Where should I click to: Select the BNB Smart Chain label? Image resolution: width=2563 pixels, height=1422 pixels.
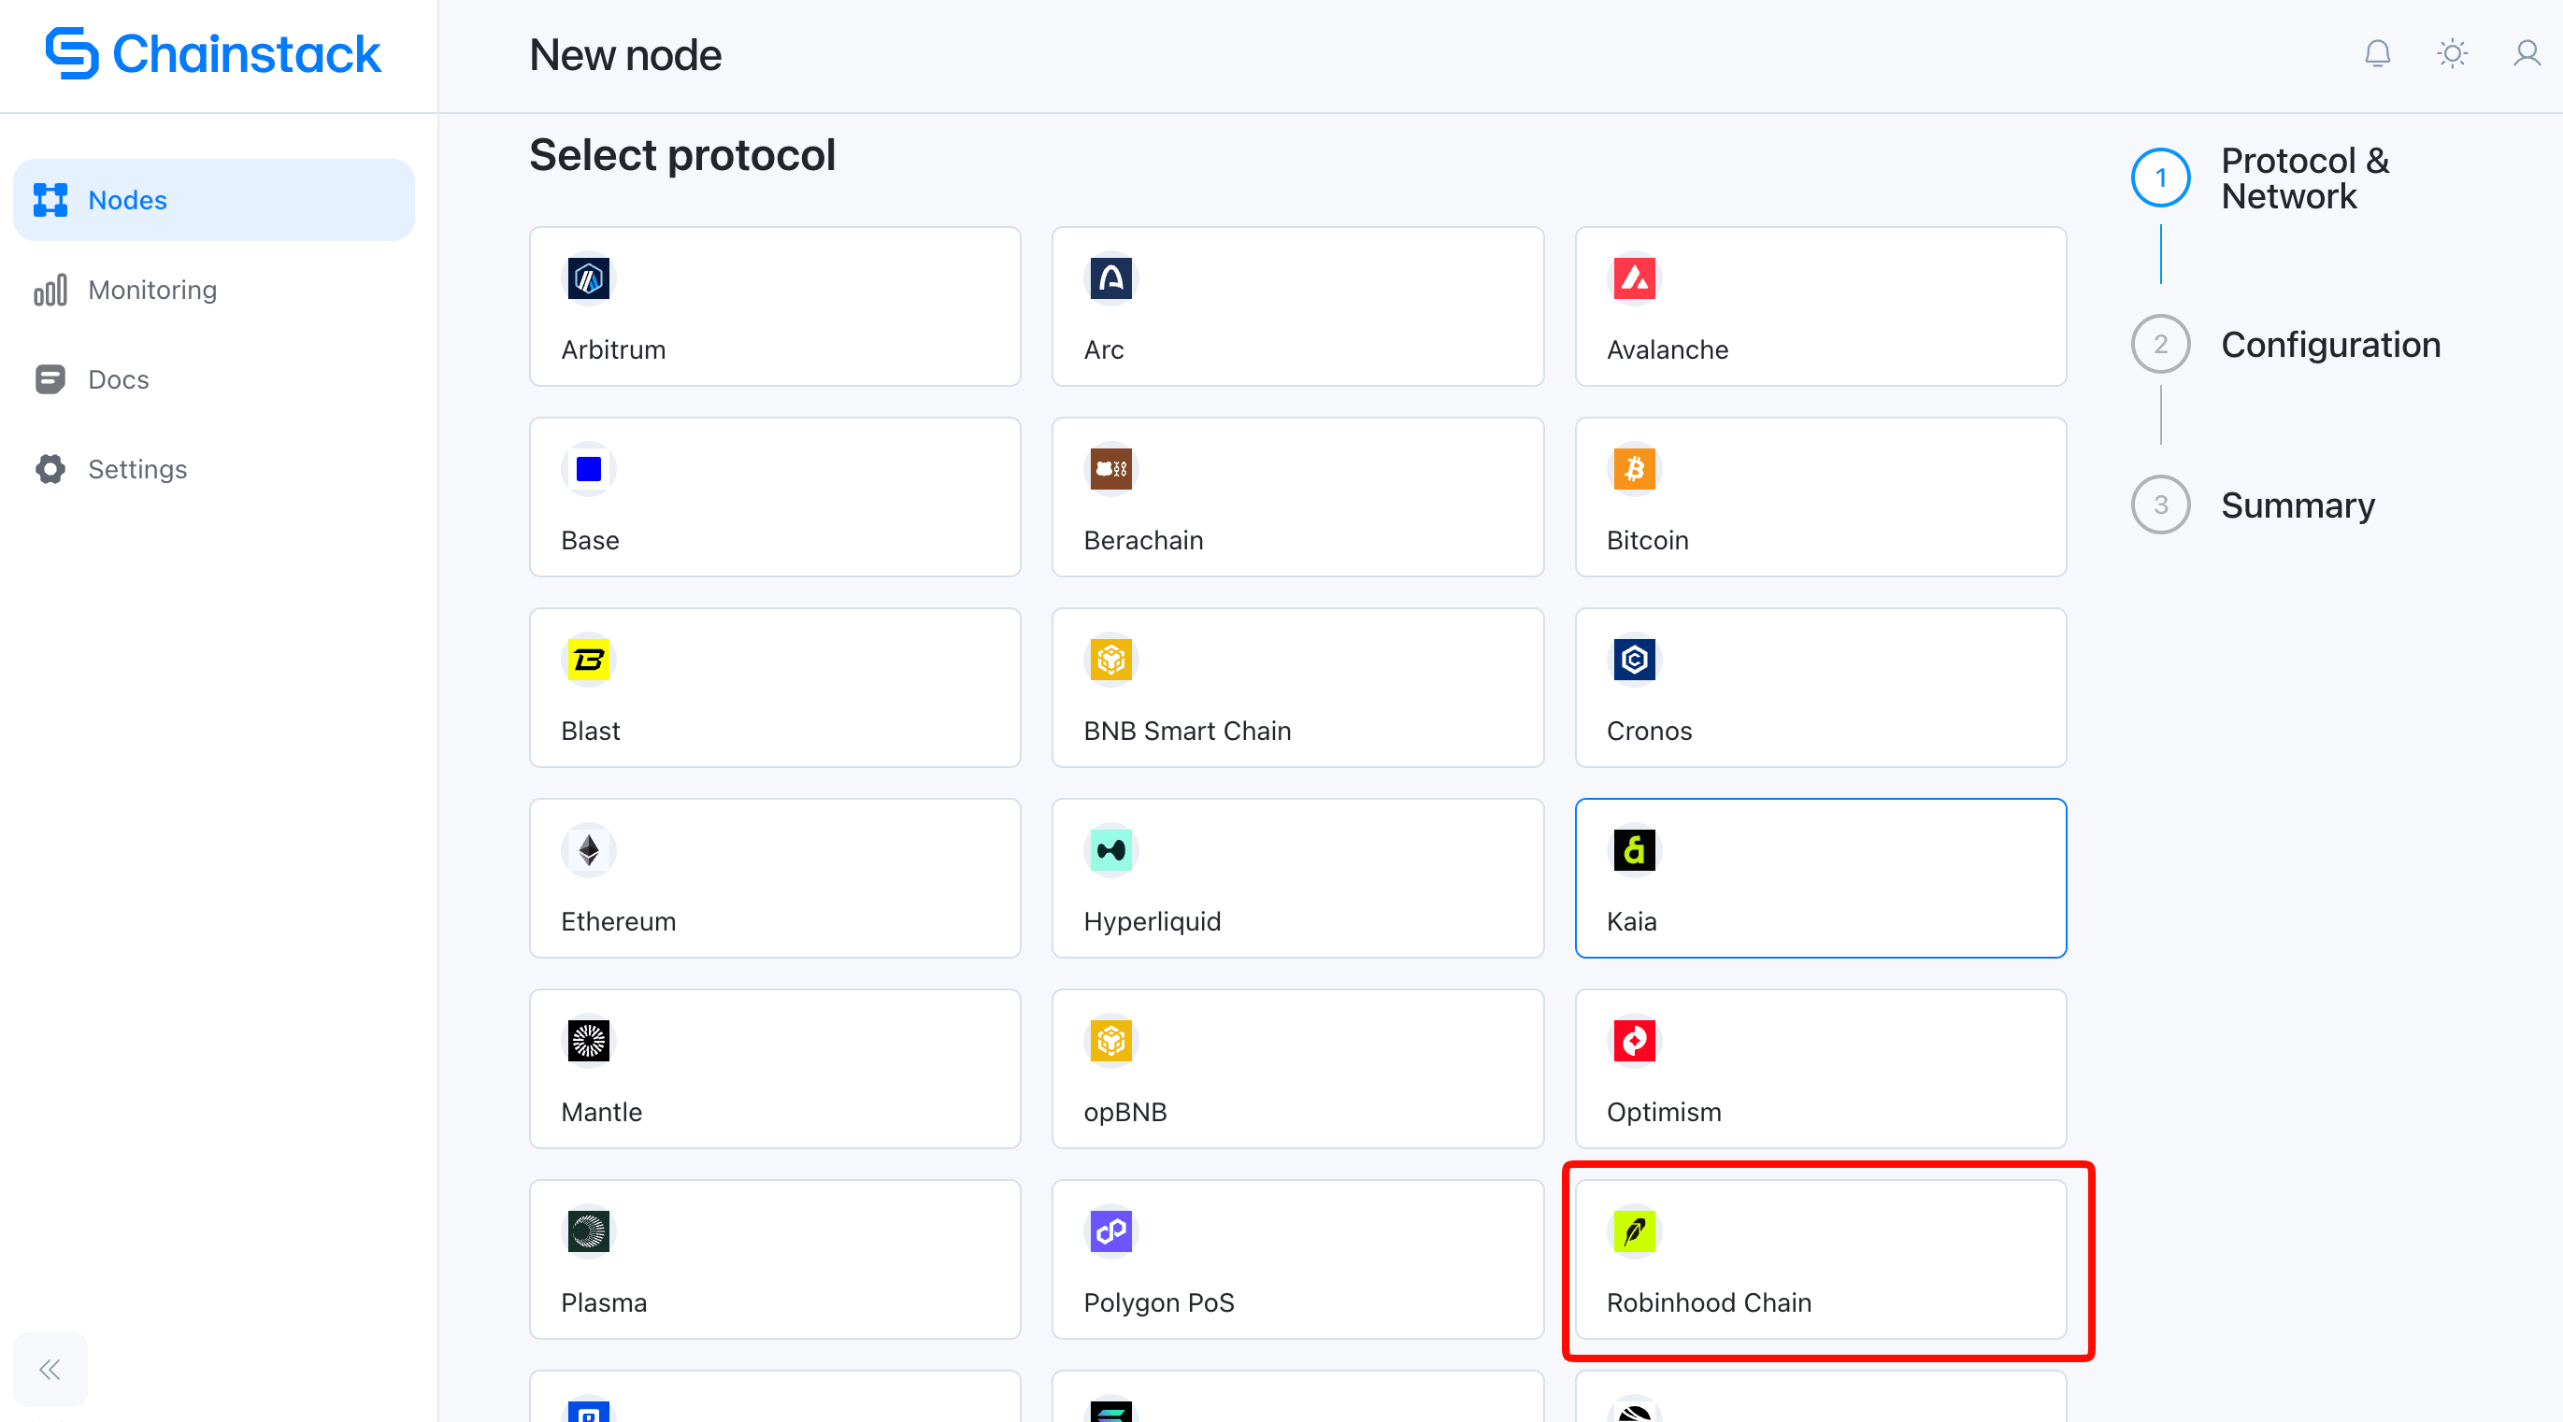pos(1187,731)
